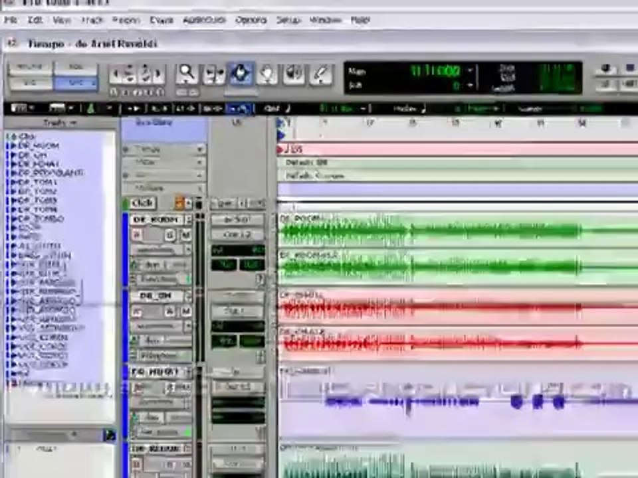Open the Tracks list header dropdown

60,122
